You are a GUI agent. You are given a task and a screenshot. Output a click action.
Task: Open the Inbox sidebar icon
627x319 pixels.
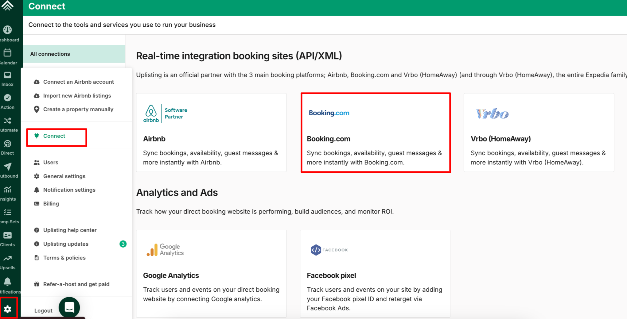point(8,75)
